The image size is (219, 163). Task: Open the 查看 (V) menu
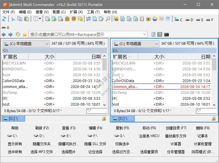tap(42, 12)
